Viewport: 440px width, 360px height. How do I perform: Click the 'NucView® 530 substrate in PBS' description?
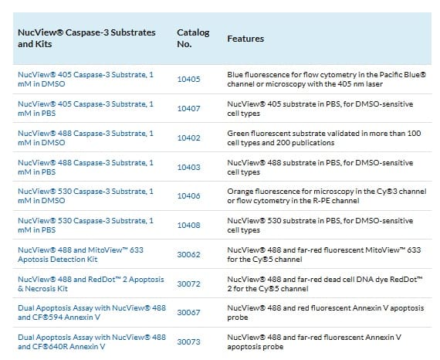click(320, 226)
